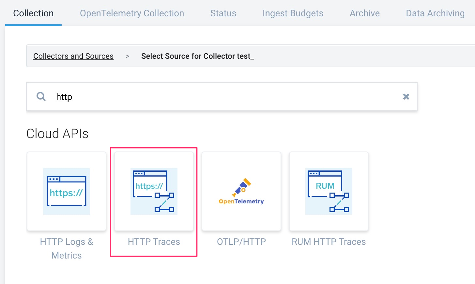Click the "Select Source for Collector test_" breadcrumb

197,56
